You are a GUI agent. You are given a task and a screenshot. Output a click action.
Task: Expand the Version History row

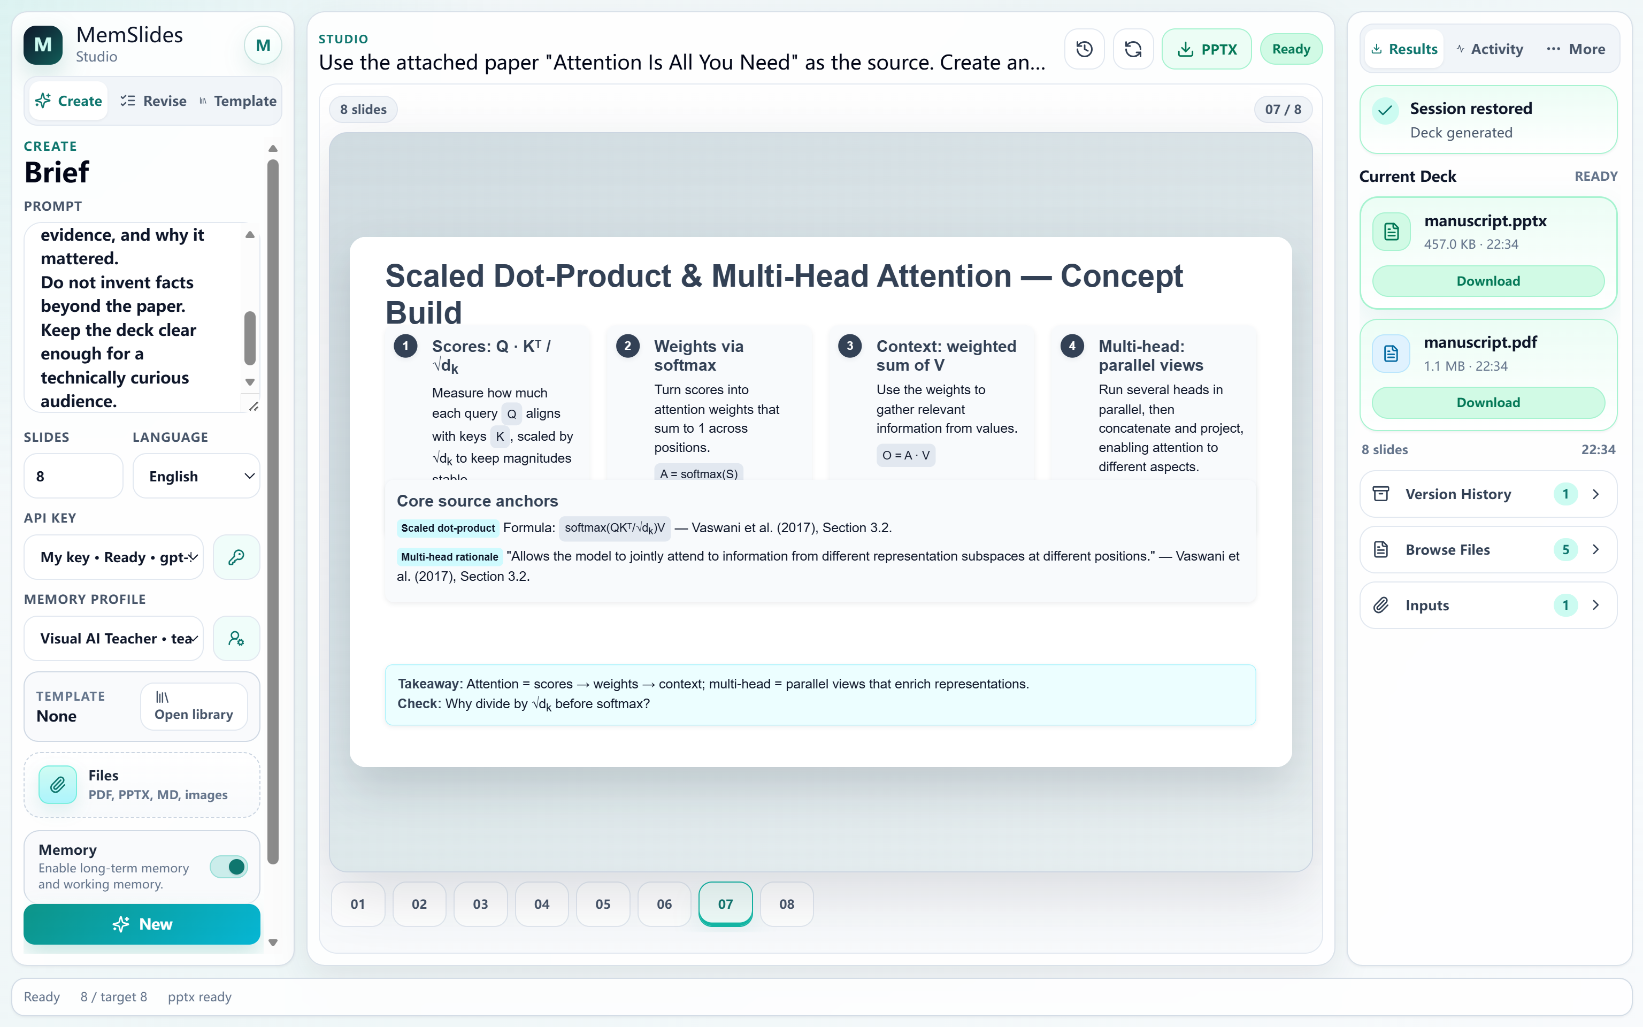(x=1488, y=494)
